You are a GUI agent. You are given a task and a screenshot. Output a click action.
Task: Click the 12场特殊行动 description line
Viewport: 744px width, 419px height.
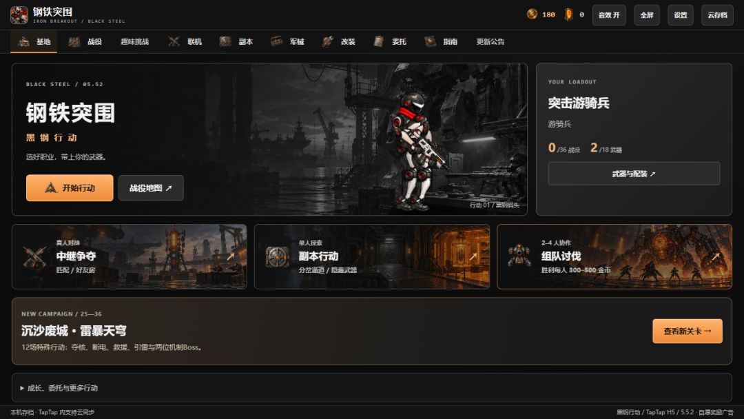(112, 347)
